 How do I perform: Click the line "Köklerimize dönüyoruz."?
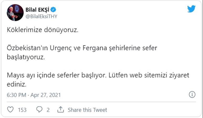43,30
